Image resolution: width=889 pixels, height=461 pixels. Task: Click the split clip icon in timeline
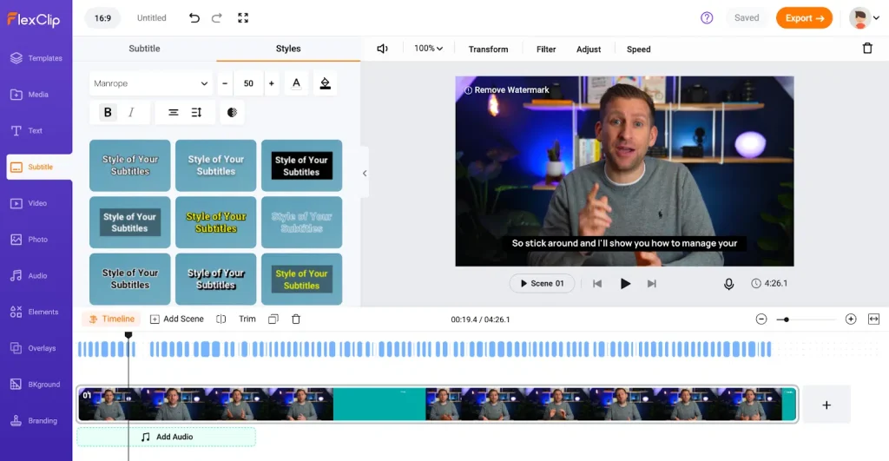[221, 319]
